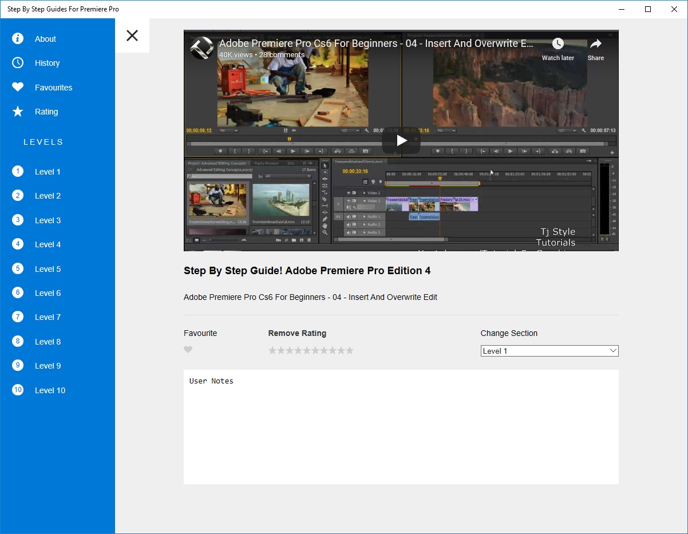Close the video panel with X icon
This screenshot has width=688, height=534.
(x=132, y=35)
